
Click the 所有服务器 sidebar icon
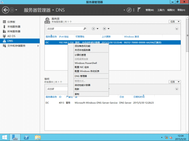(4, 31)
